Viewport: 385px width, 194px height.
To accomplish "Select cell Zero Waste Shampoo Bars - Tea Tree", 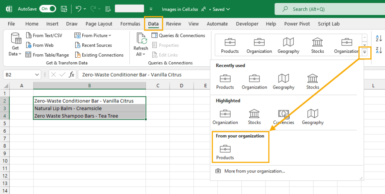I will click(89, 116).
